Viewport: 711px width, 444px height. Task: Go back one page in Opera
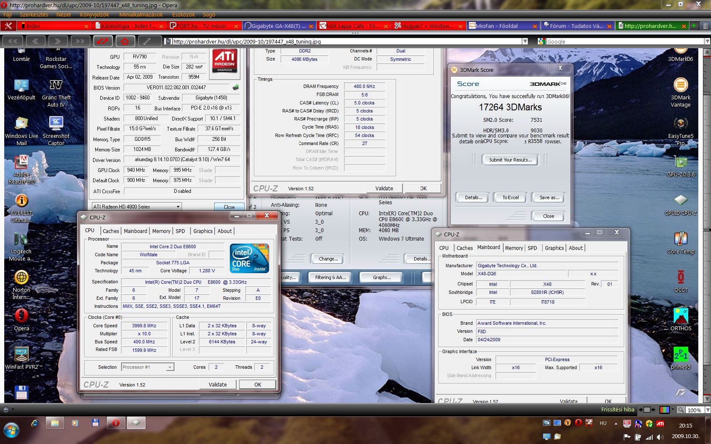point(36,41)
